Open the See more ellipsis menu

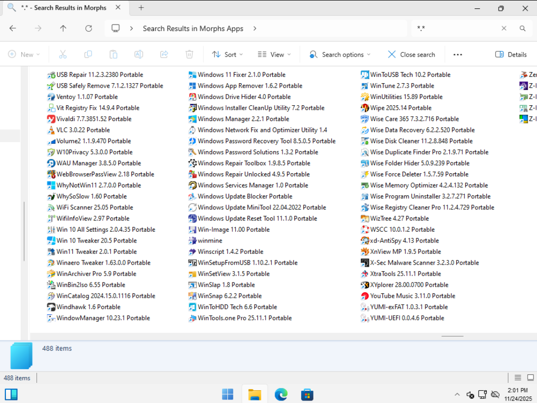click(458, 55)
